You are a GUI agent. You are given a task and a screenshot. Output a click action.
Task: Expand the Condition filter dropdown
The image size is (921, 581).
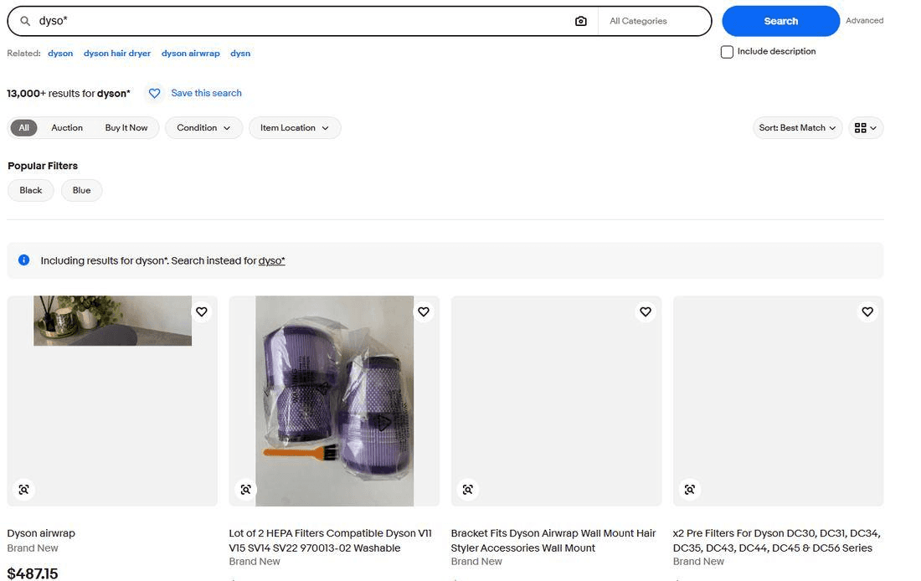[x=203, y=128]
